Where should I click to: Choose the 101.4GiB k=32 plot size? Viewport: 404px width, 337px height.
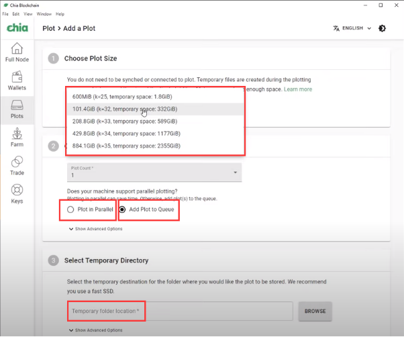pos(155,109)
